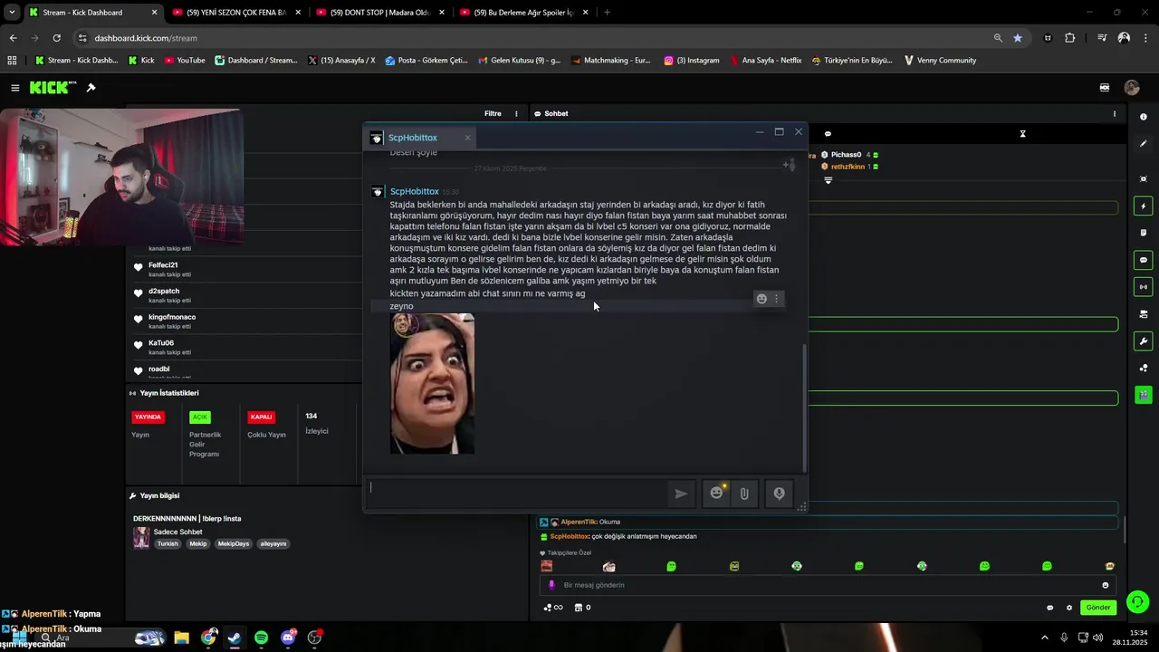The width and height of the screenshot is (1159, 652).
Task: Open the Ana Sayfa - Netflix bookmark
Action: (x=766, y=61)
